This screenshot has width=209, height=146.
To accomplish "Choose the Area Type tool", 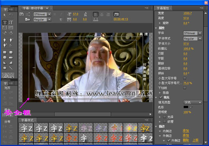I will tap(5, 27).
